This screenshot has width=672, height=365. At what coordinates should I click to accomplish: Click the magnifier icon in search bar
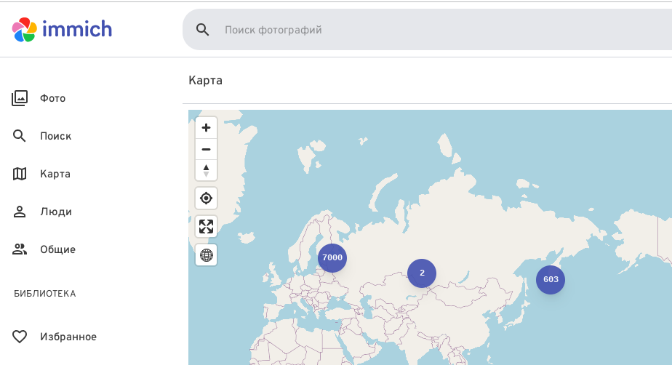[203, 30]
